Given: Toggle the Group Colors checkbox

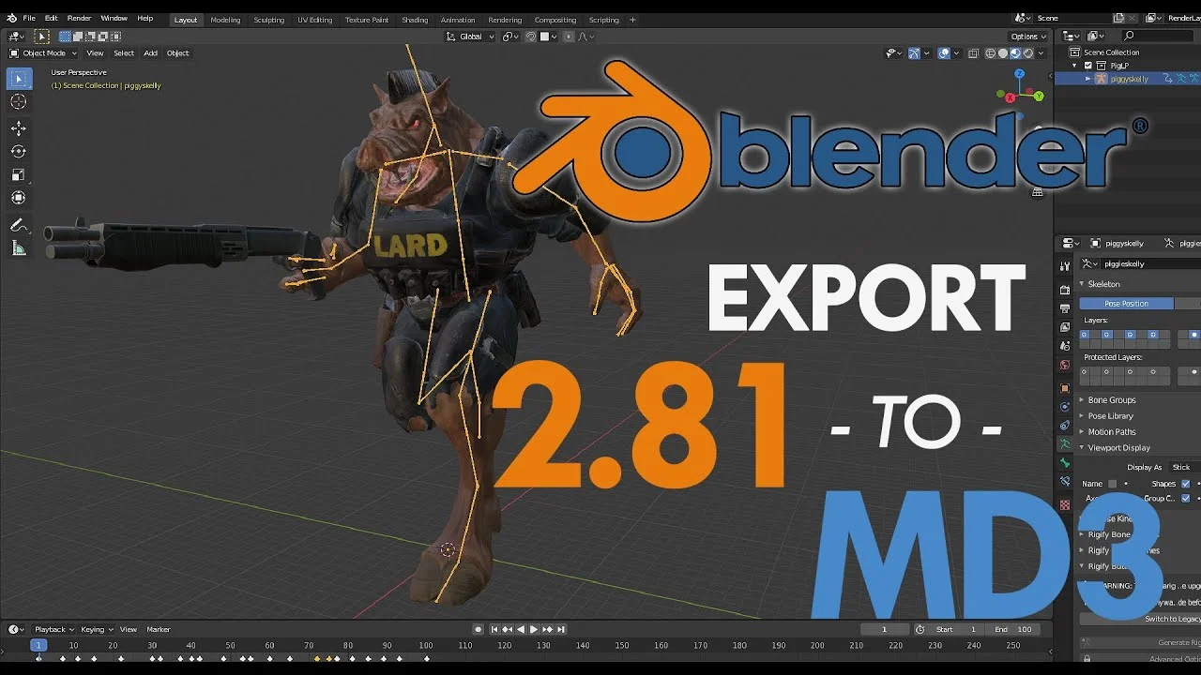Looking at the screenshot, I should pos(1186,499).
